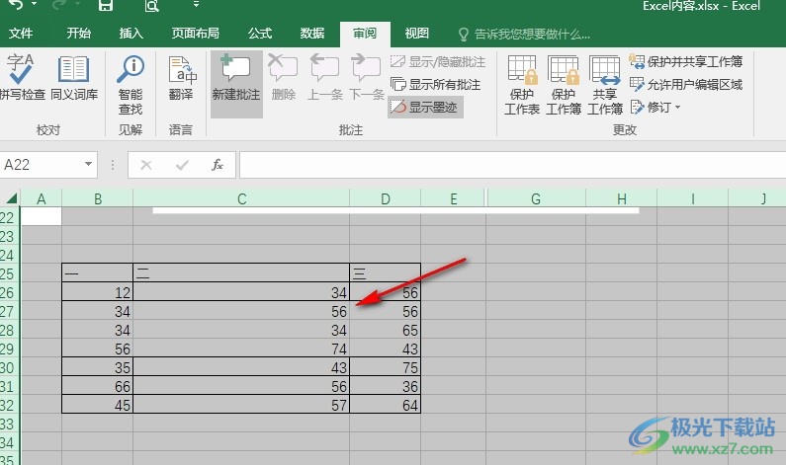Open the 文件 menu tab
The height and width of the screenshot is (465, 786).
tap(21, 34)
